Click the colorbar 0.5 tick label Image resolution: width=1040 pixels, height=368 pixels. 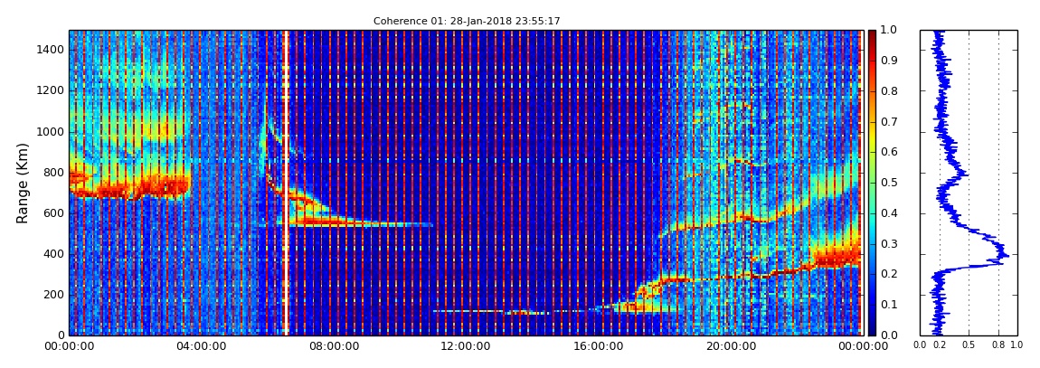point(887,183)
